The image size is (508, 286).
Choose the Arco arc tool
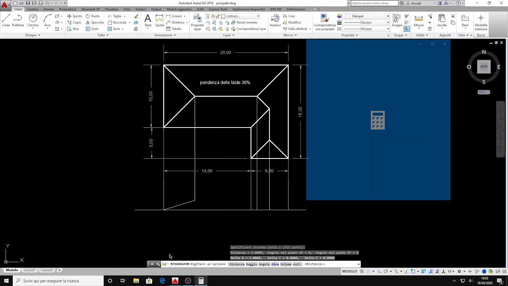[x=47, y=20]
